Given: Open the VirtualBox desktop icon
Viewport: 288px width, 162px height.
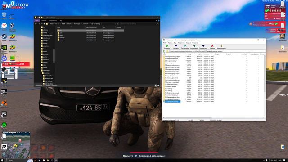Looking at the screenshot, I should click(12, 27).
